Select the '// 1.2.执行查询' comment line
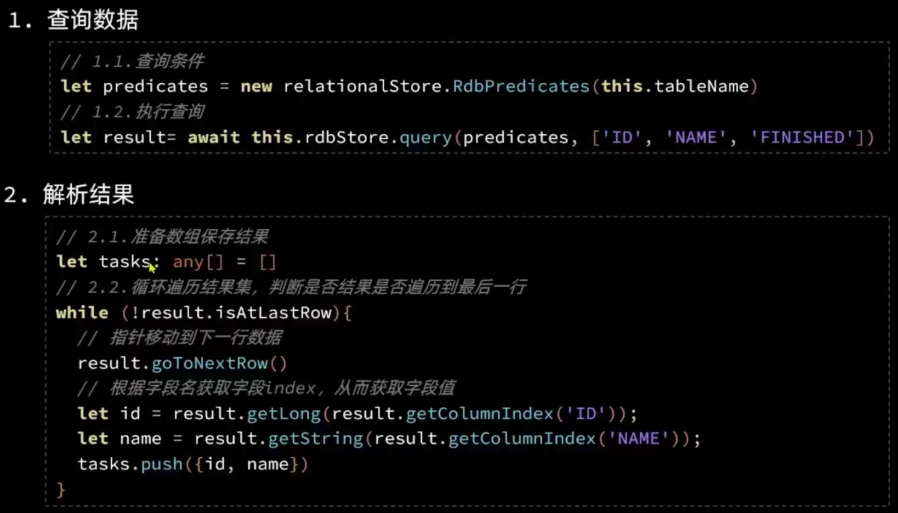 pyautogui.click(x=132, y=112)
